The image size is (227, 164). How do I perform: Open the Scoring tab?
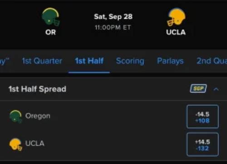click(x=130, y=61)
